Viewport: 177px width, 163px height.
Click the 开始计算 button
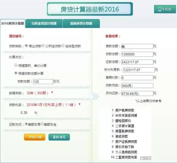[x=35, y=137]
